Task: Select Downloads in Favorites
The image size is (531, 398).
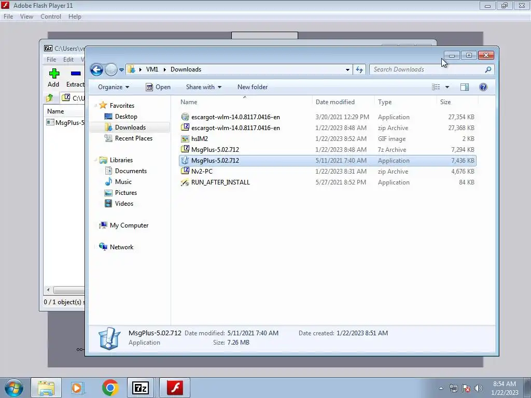Action: (130, 127)
